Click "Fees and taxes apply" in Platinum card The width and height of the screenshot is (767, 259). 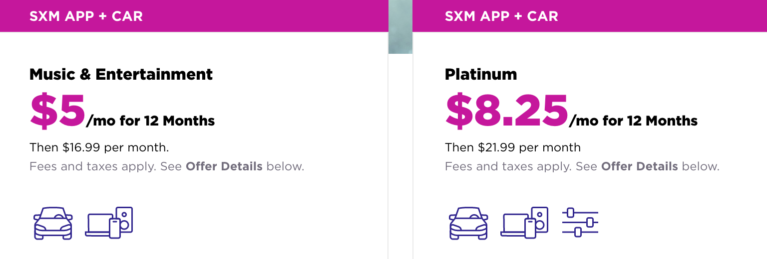pos(508,166)
